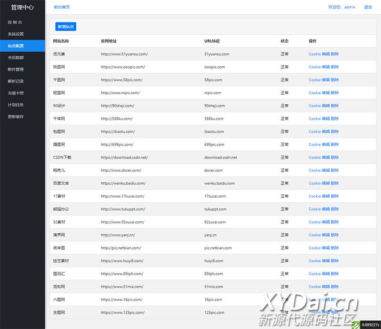381x329 pixels.
Task: Click 正常 status in 摄图网 row
Action: pyautogui.click(x=284, y=144)
